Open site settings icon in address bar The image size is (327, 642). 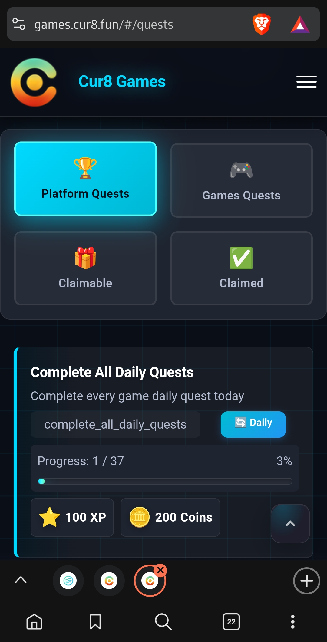click(19, 24)
